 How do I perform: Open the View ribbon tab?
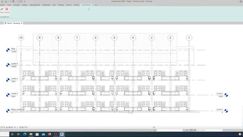[54, 5]
